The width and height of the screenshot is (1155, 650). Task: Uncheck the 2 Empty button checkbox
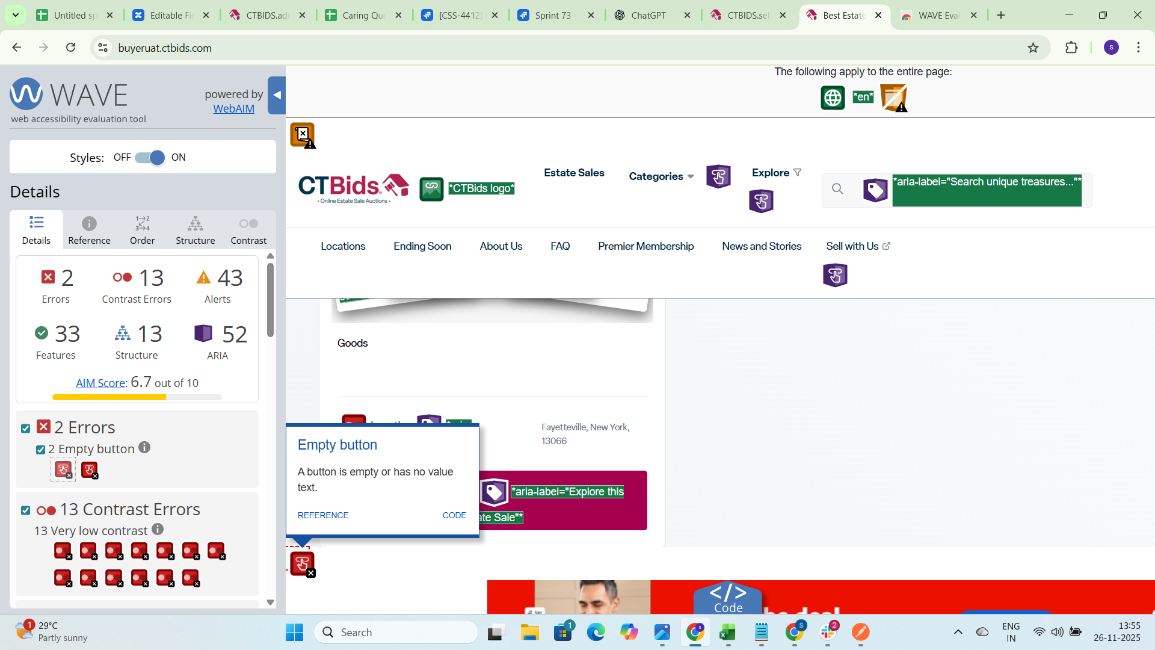click(40, 450)
